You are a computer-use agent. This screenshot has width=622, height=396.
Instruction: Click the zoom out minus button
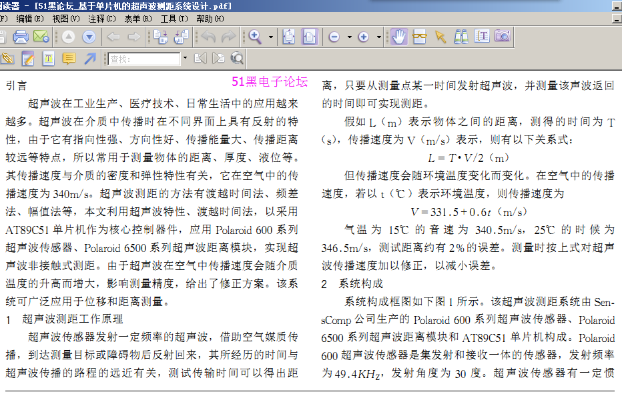[x=334, y=37]
